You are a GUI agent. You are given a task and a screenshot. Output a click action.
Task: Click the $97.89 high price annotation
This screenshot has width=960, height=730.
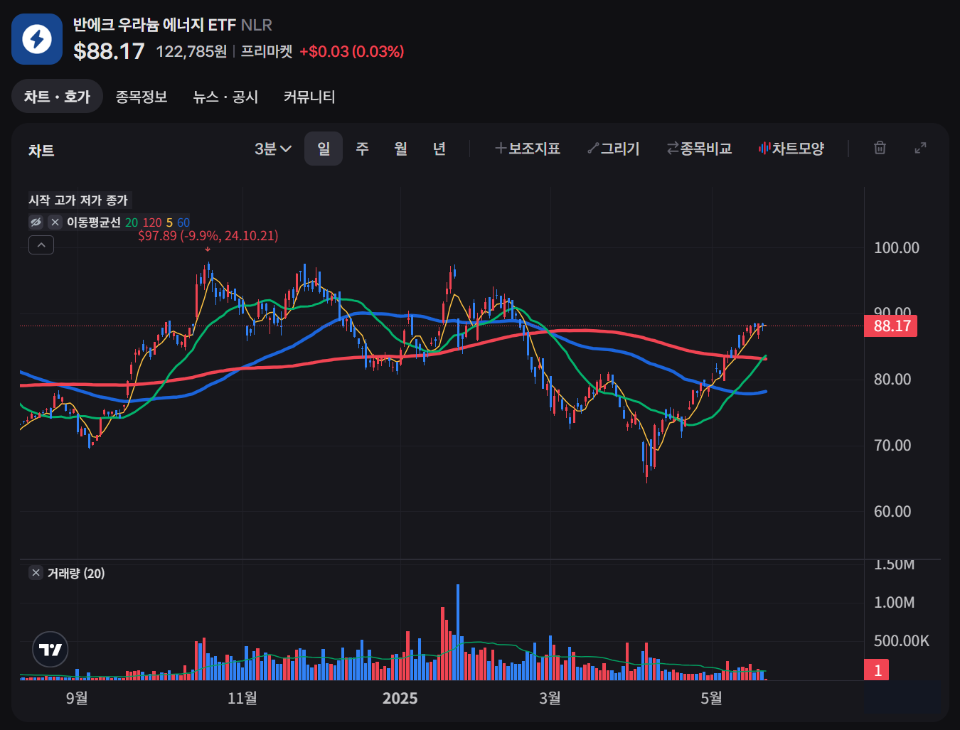[x=208, y=235]
